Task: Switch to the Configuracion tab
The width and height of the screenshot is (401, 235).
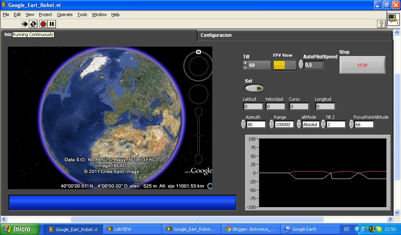Action: tap(216, 35)
